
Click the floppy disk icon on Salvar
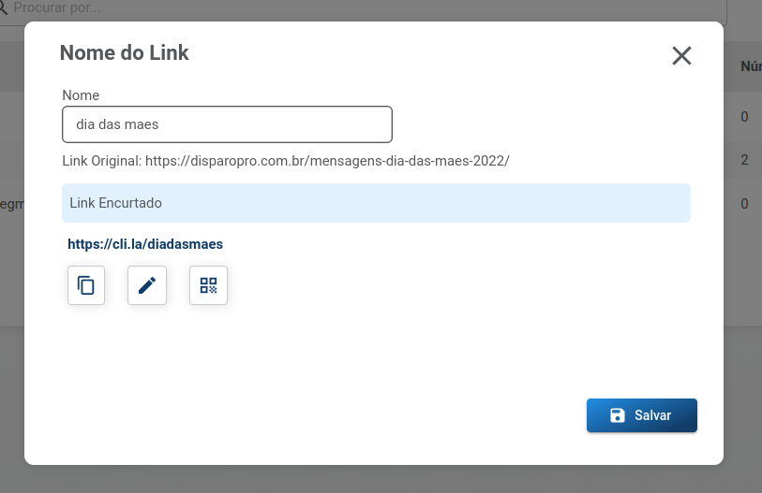click(x=617, y=415)
